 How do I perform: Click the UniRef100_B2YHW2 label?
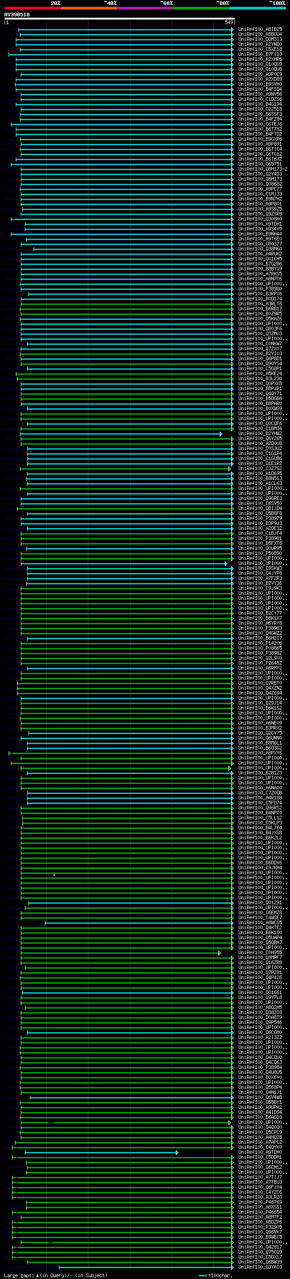pyautogui.click(x=260, y=433)
